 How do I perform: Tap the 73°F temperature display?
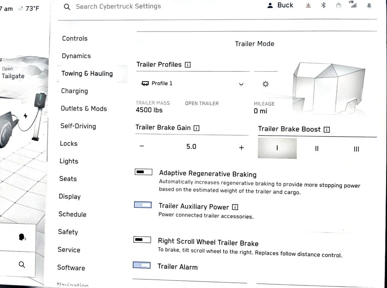click(x=33, y=9)
